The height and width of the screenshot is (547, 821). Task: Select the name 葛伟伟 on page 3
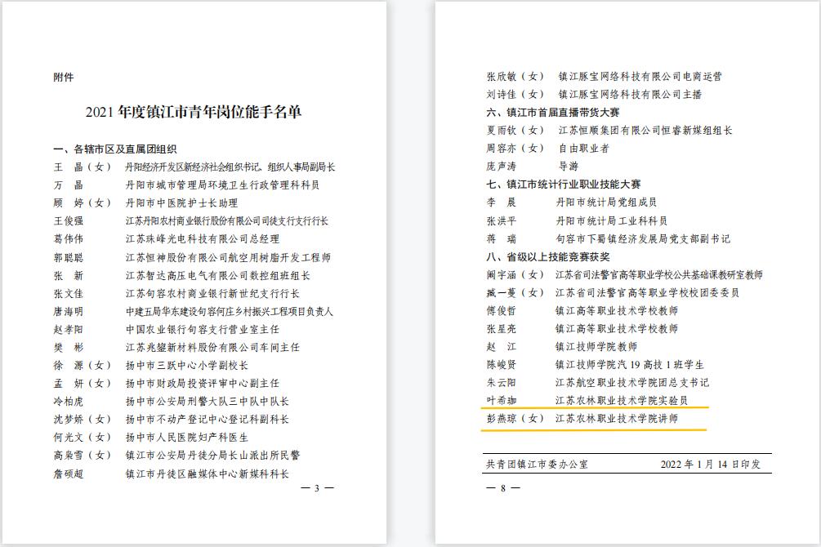pyautogui.click(x=69, y=238)
